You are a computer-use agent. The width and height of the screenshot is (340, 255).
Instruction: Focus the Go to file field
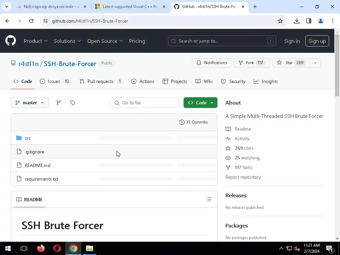tap(144, 103)
